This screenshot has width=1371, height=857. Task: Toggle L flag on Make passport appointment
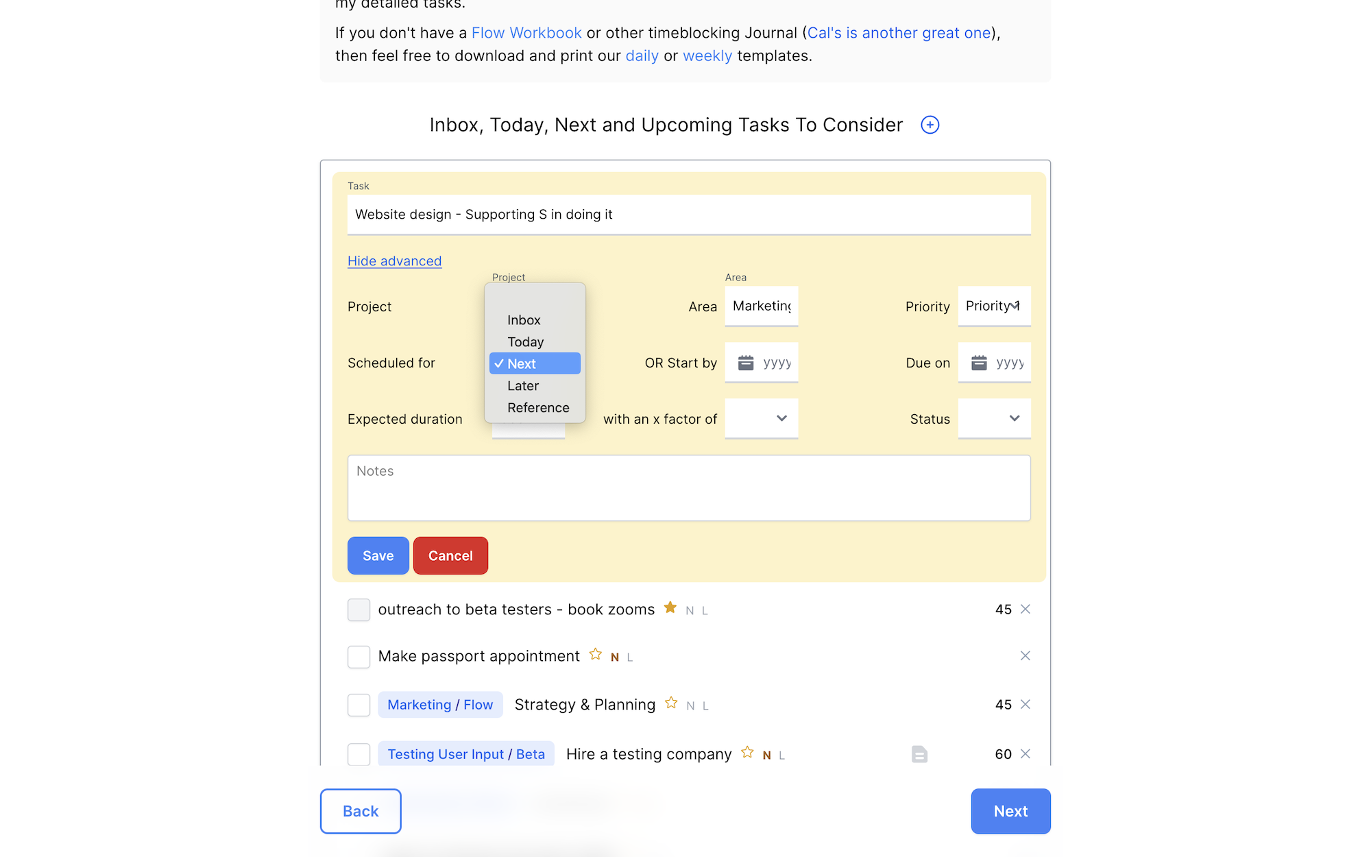point(630,657)
